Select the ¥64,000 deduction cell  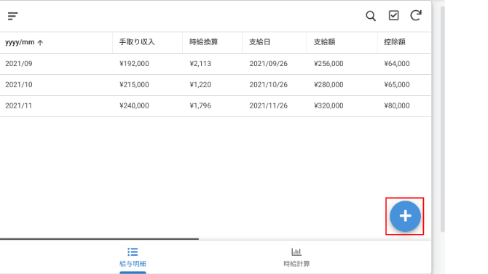pos(397,64)
